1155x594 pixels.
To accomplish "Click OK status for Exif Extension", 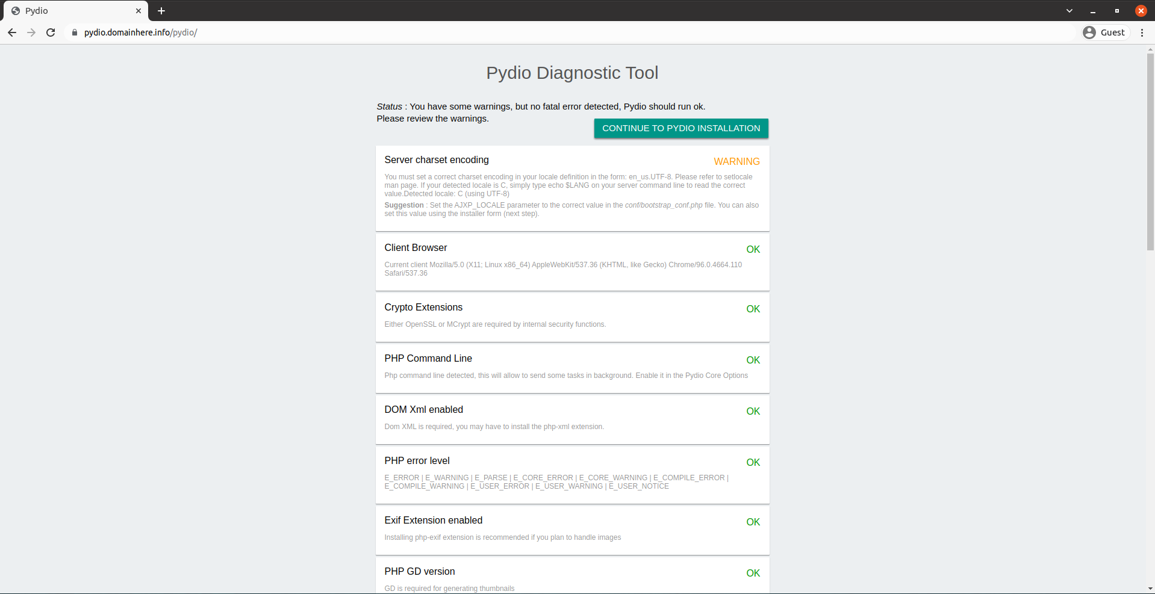I will pyautogui.click(x=753, y=522).
